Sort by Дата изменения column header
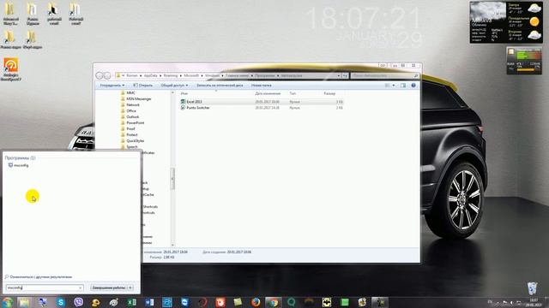The image size is (549, 308). (268, 93)
